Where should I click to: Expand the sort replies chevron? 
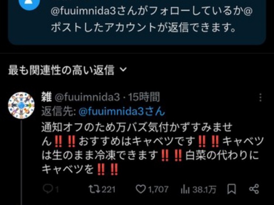pyautogui.click(x=123, y=70)
